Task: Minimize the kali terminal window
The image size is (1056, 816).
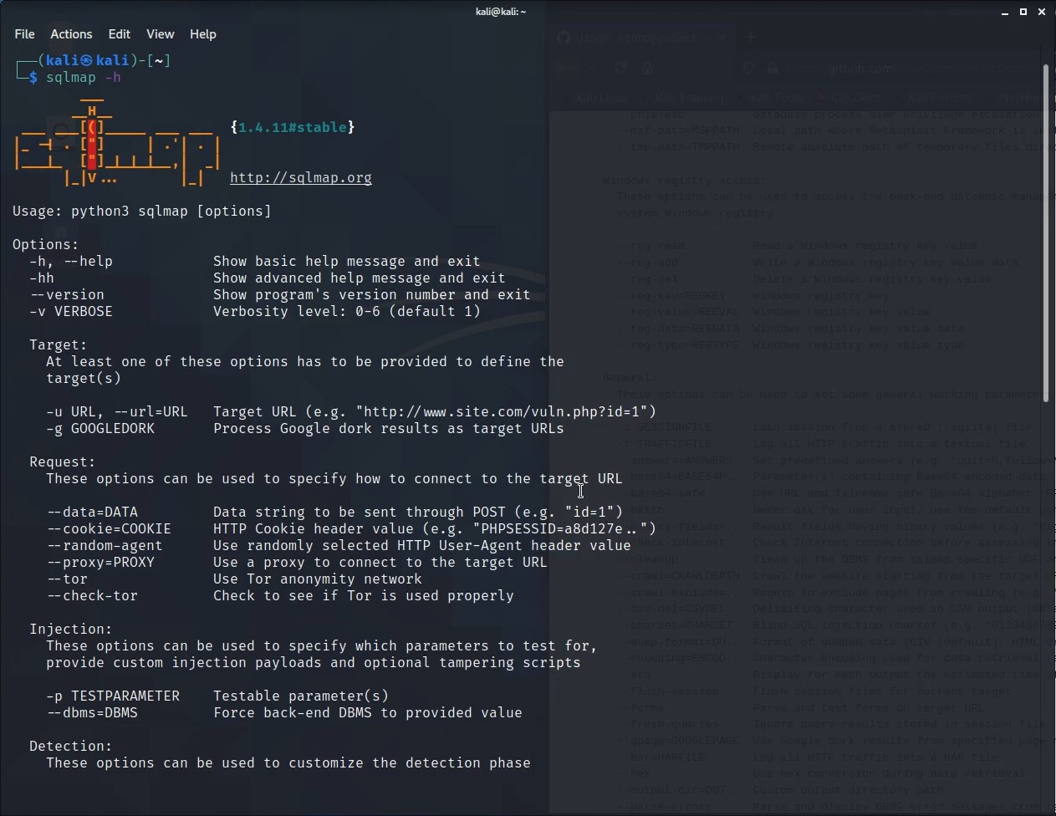Action: pyautogui.click(x=1005, y=12)
